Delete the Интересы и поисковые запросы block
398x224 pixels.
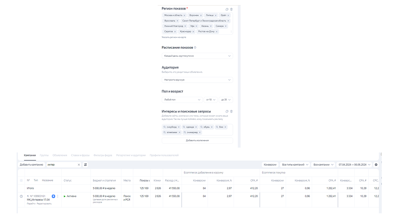(231, 111)
